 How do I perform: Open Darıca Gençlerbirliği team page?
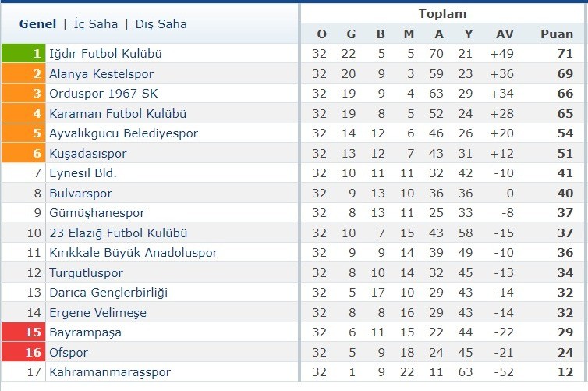pyautogui.click(x=108, y=293)
